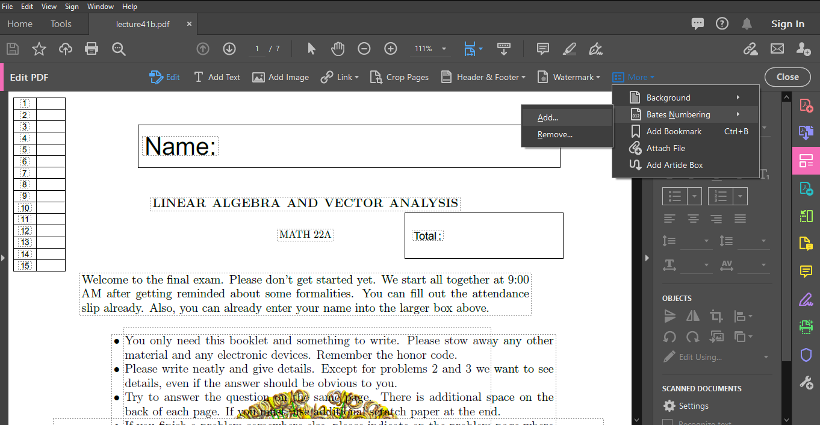Open the 111% zoom level dropdown

click(x=444, y=49)
